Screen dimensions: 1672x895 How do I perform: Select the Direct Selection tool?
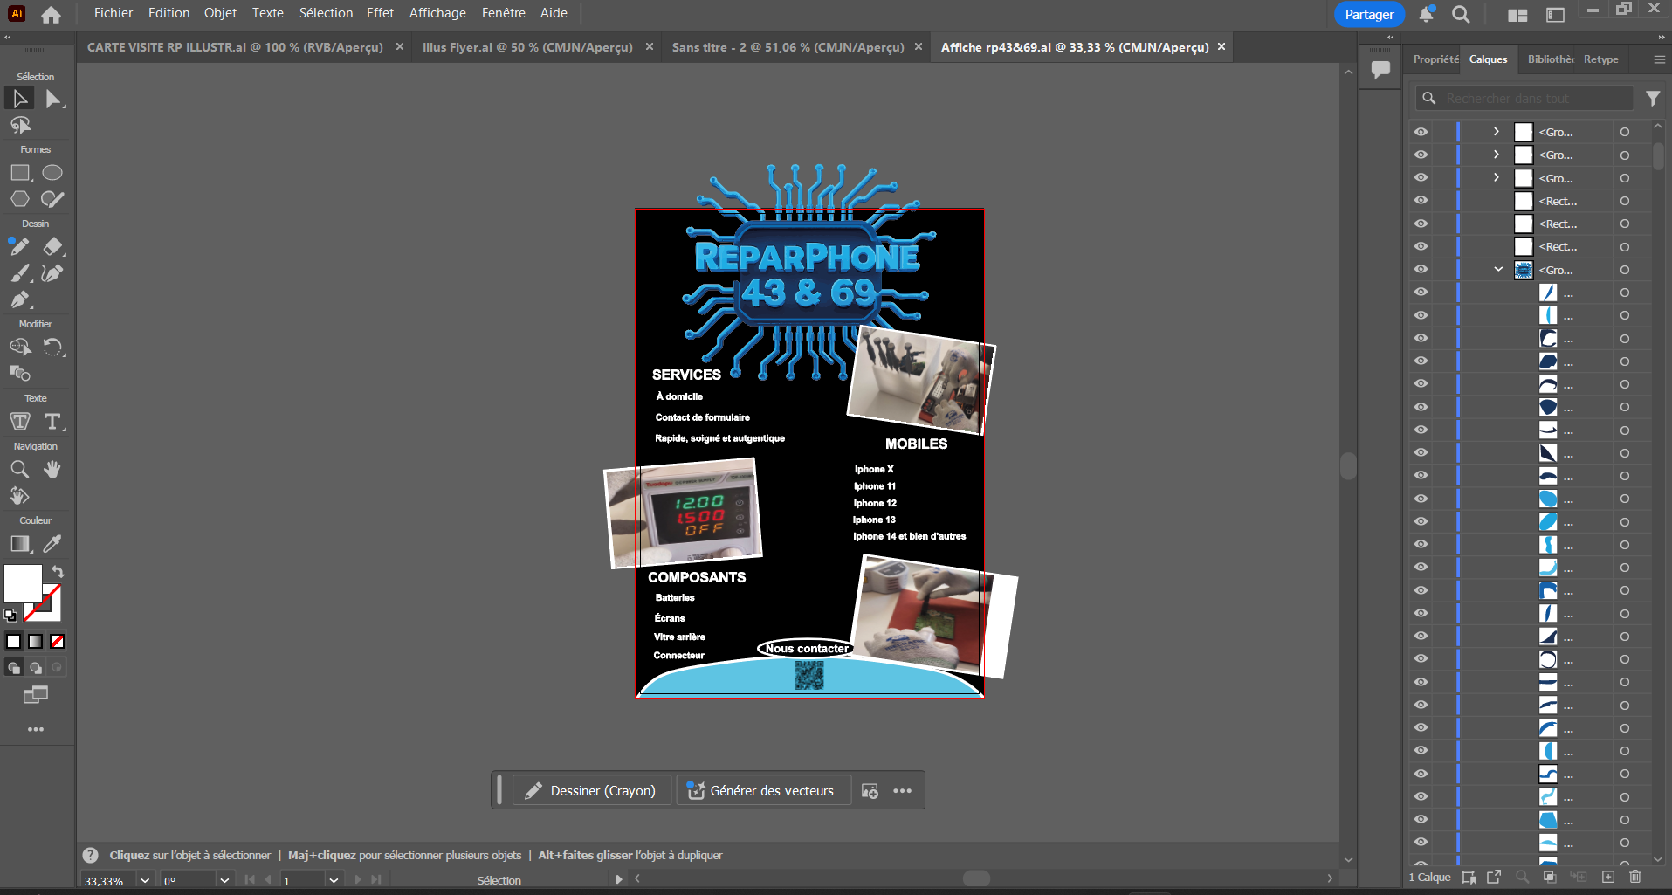[x=53, y=99]
